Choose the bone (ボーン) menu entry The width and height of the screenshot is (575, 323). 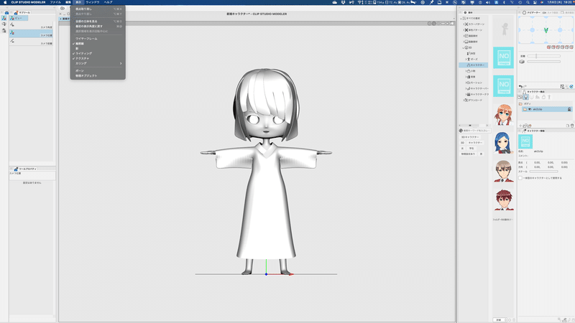(98, 70)
